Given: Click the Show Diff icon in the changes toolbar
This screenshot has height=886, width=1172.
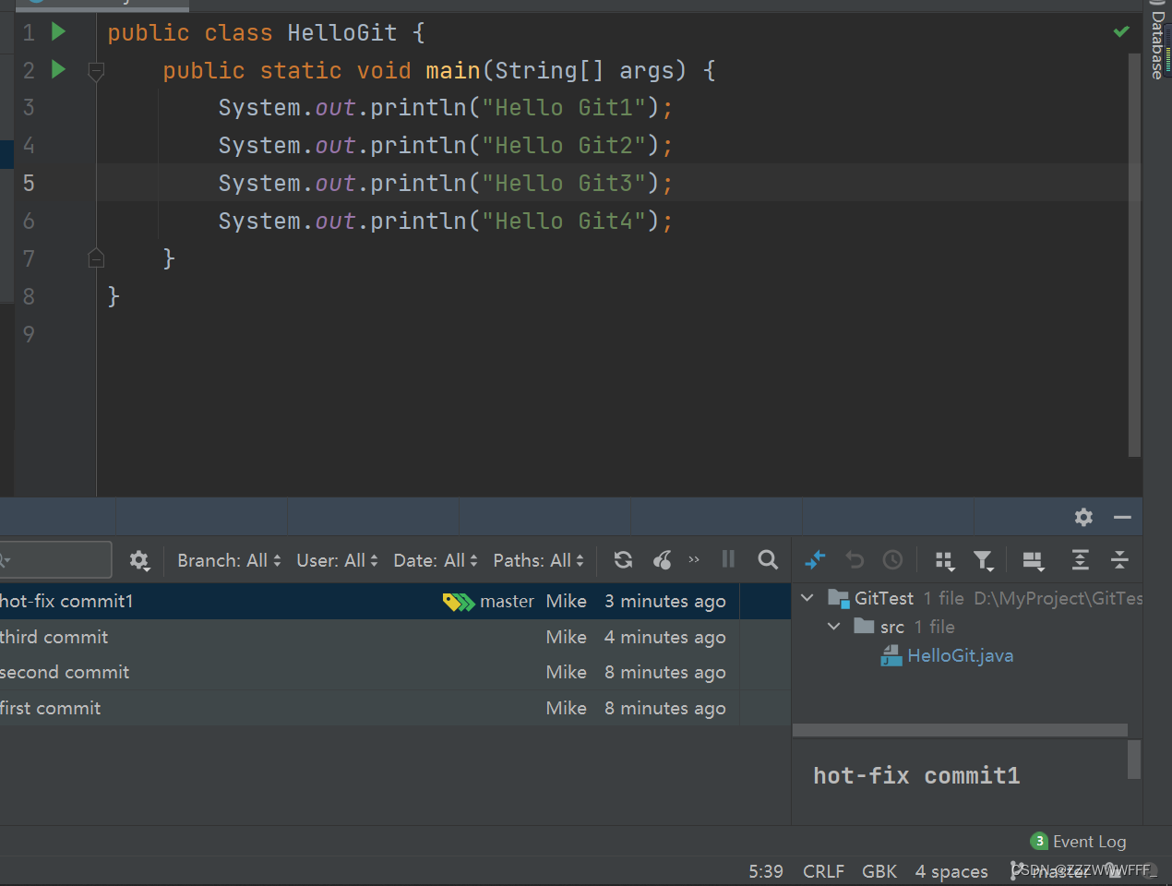Looking at the screenshot, I should point(816,559).
